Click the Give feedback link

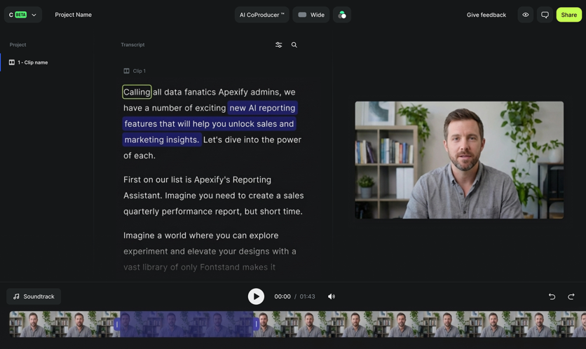486,15
